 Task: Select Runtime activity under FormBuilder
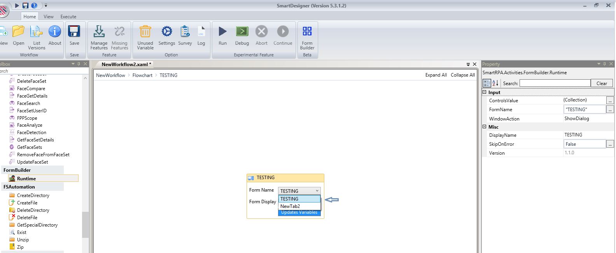[x=26, y=179]
